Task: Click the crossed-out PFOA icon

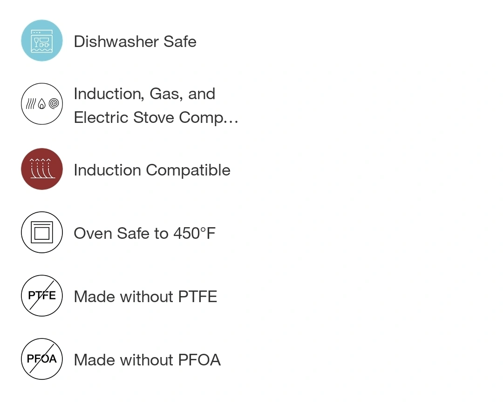Action: coord(42,359)
